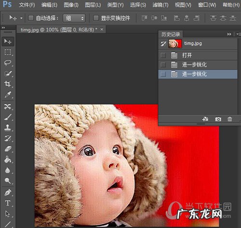
Task: Select the Path Selection tool
Action: click(x=8, y=214)
